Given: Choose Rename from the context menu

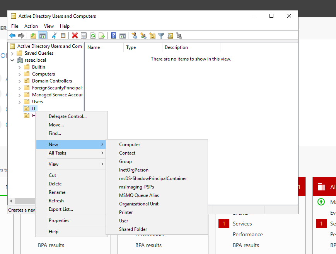Looking at the screenshot, I should click(x=71, y=192).
